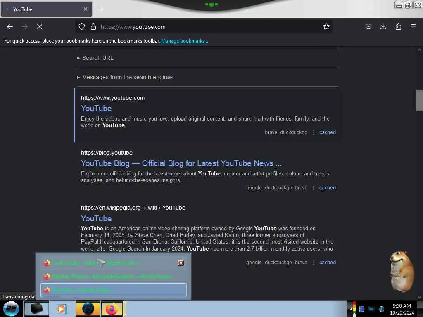Screen dimensions: 423x317
Task: Open the Windows Start orb
Action: [x=11, y=309]
